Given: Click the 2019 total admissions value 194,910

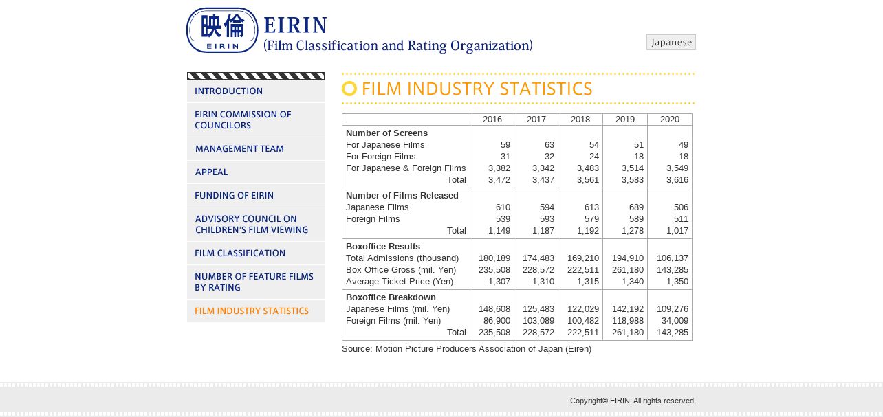Looking at the screenshot, I should 628,258.
